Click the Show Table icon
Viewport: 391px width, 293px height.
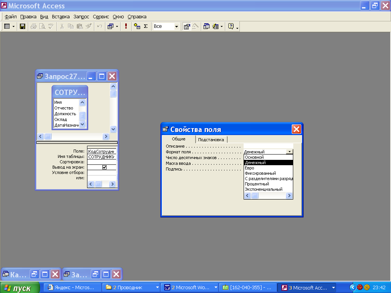click(137, 26)
